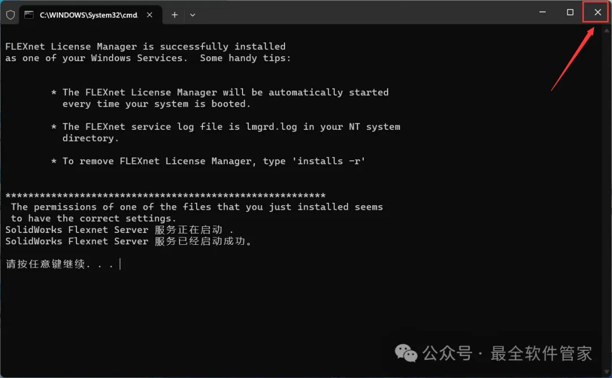The height and width of the screenshot is (378, 612).
Task: Click the 最全软件管家 watermark text
Action: [x=541, y=354]
